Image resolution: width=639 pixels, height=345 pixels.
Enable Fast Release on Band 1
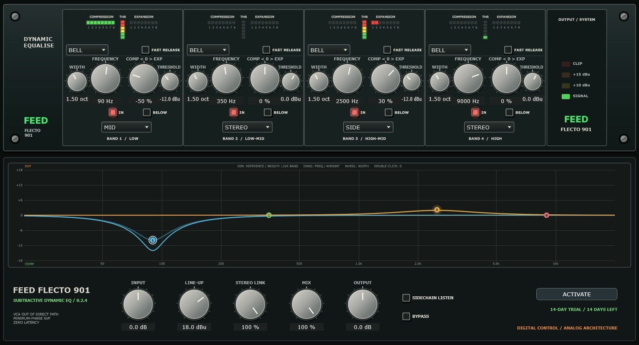click(x=146, y=50)
